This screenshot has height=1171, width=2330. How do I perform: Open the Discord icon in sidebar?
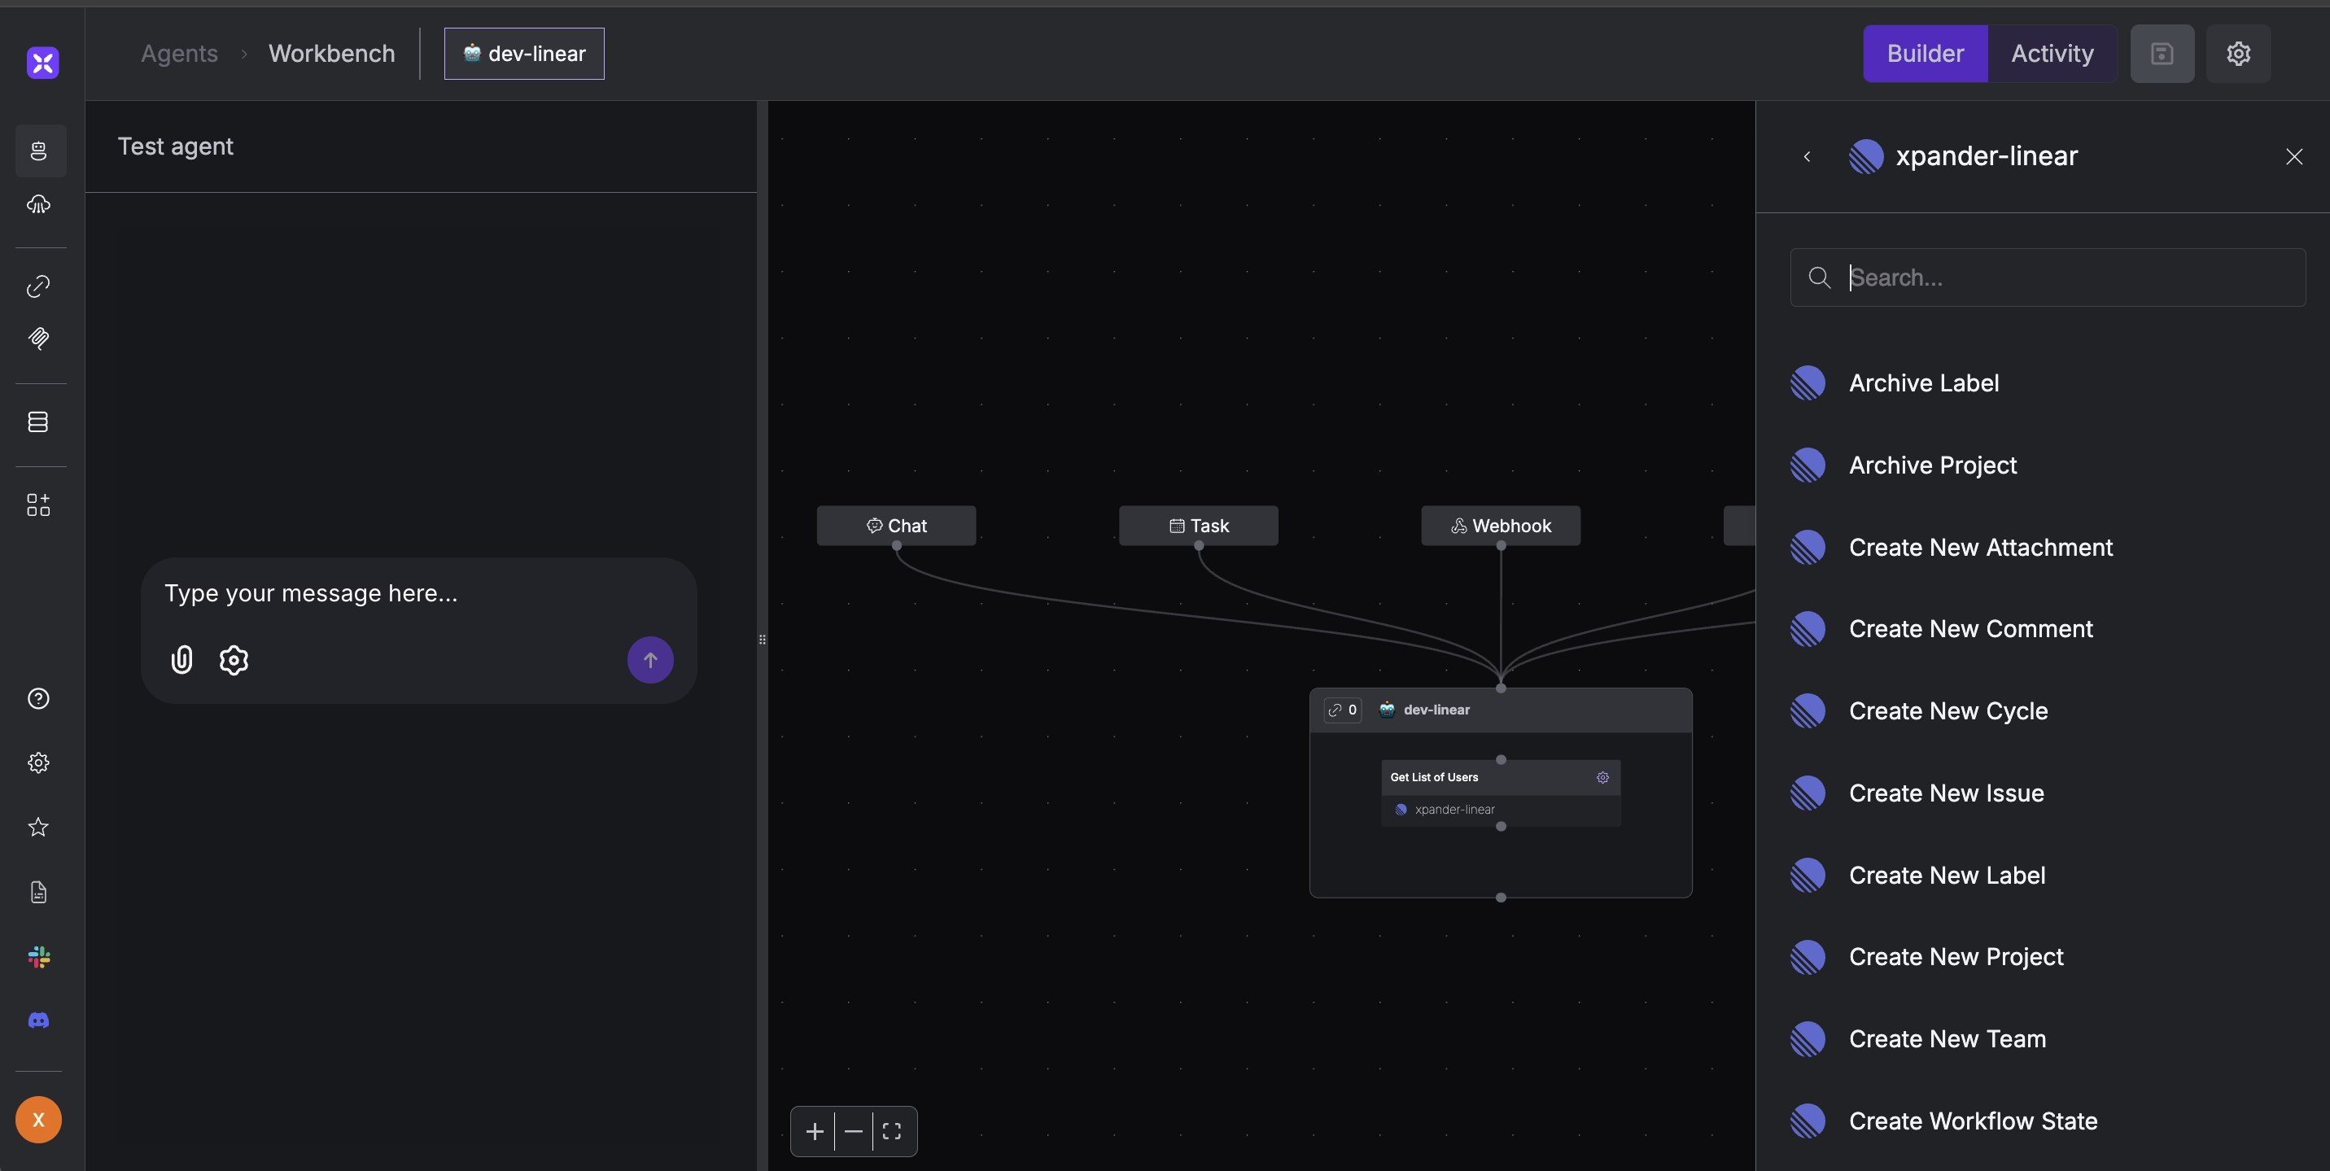(x=38, y=1020)
